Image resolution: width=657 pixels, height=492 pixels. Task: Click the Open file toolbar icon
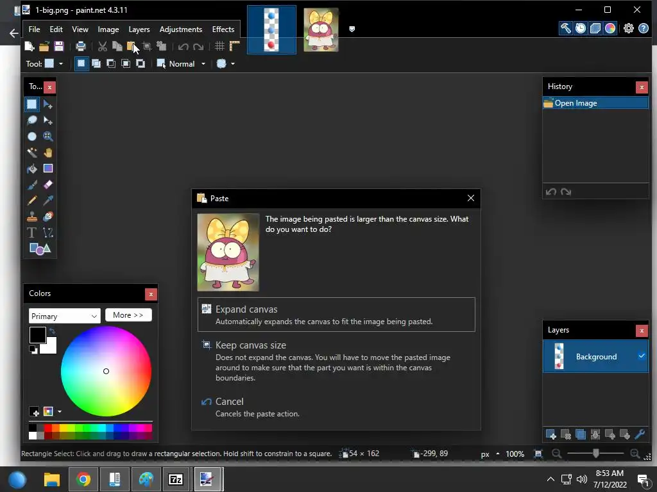(x=44, y=46)
